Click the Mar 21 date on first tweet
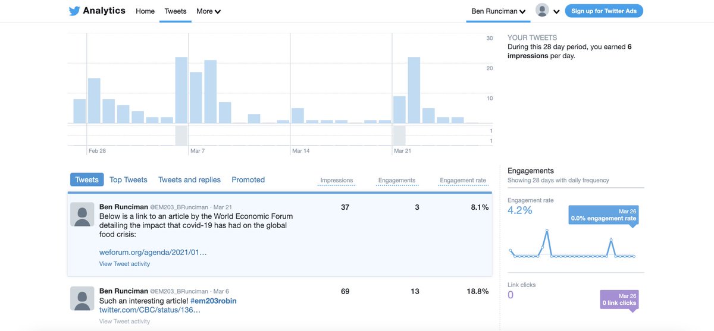Image resolution: width=714 pixels, height=331 pixels. 223,207
